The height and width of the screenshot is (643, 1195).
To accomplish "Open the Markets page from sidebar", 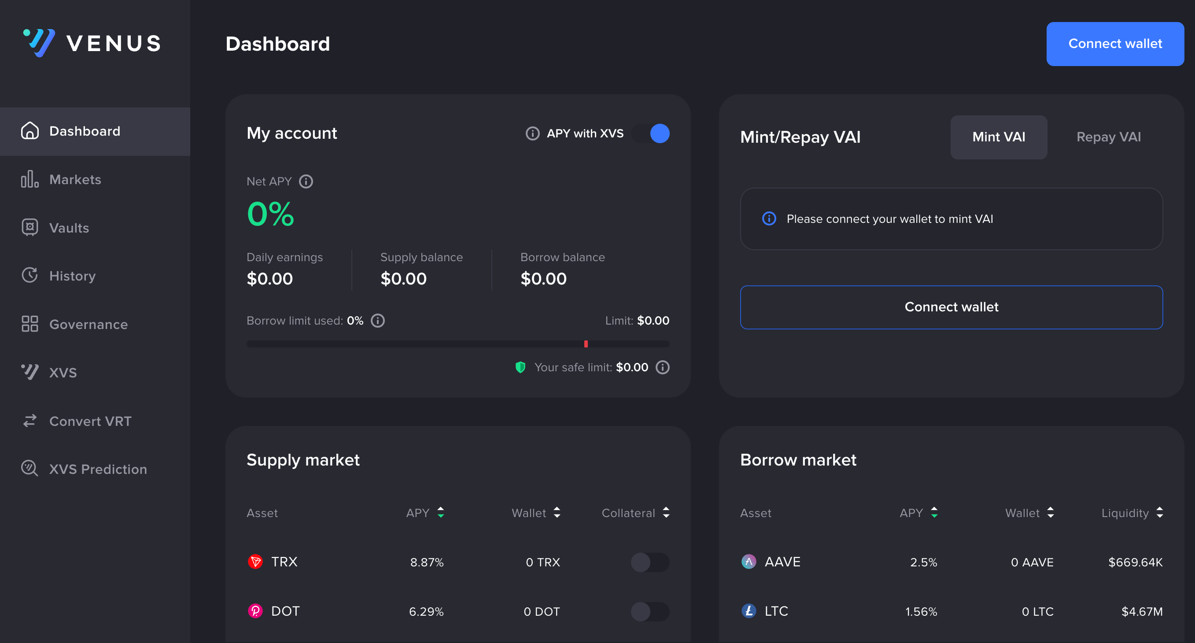I will 95,180.
